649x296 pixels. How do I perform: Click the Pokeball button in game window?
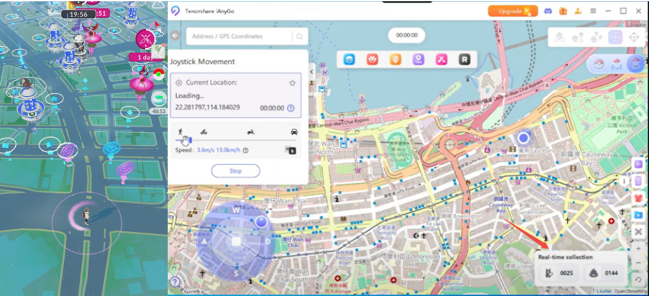coord(158,74)
